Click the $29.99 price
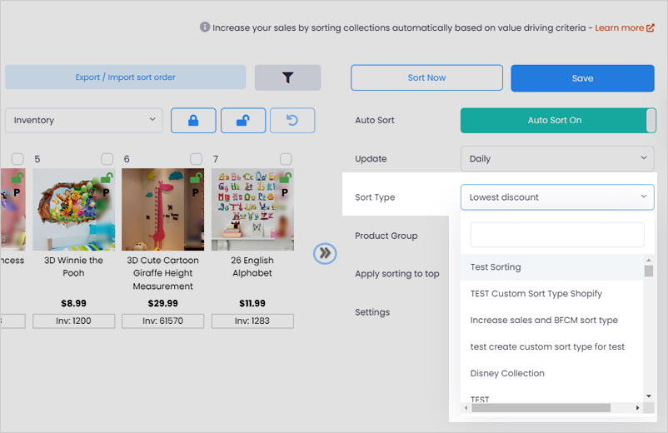This screenshot has width=668, height=433. click(162, 303)
